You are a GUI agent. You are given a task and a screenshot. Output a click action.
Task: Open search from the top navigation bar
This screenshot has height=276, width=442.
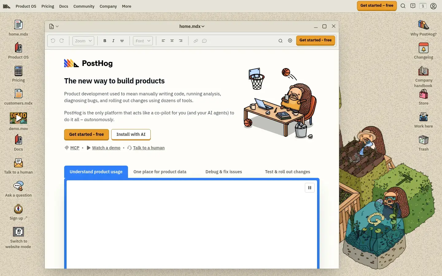403,6
